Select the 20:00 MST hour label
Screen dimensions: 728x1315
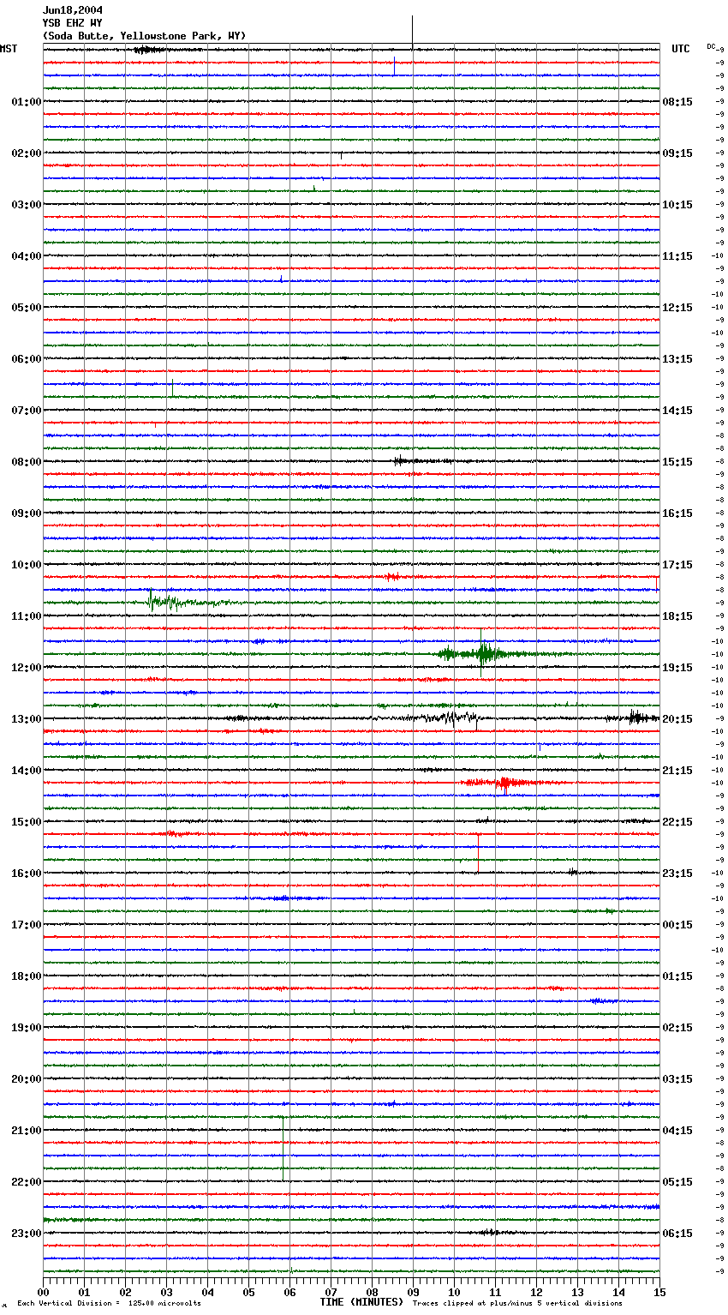pyautogui.click(x=27, y=1079)
